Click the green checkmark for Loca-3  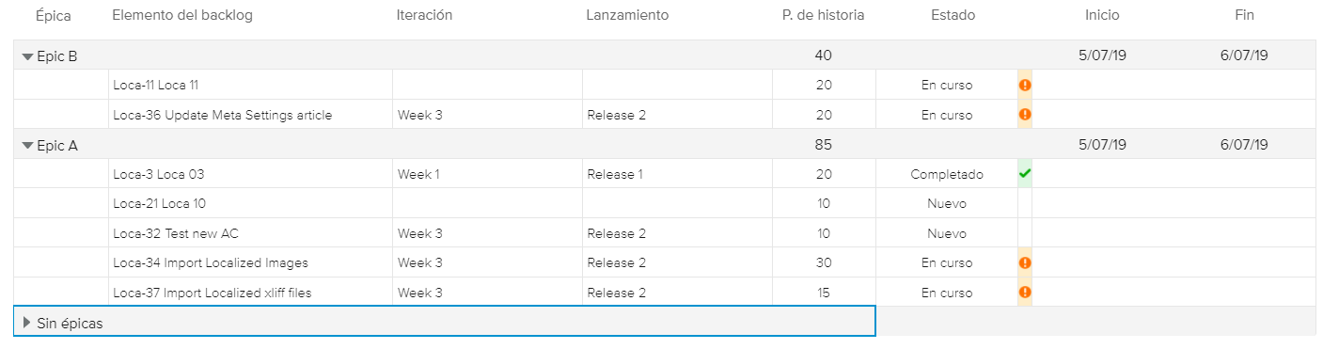1025,174
